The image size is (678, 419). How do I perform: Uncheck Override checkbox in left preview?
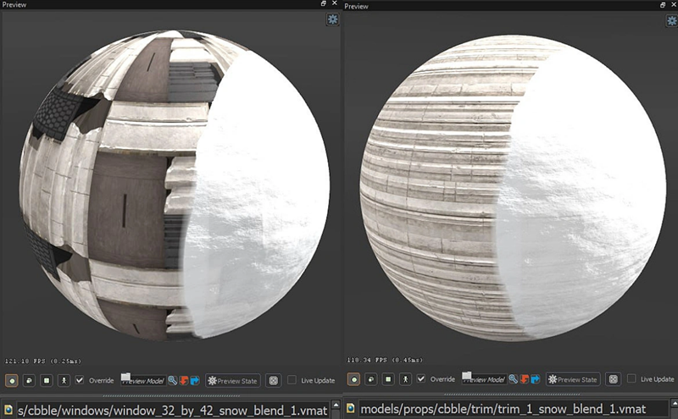[x=80, y=380]
